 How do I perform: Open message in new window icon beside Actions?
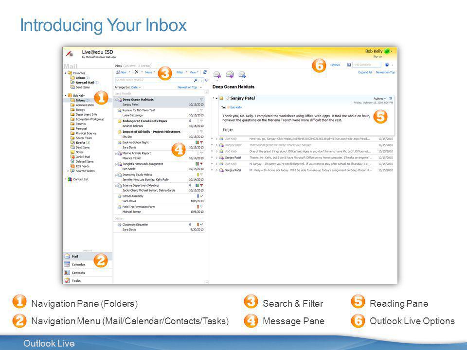pyautogui.click(x=391, y=98)
